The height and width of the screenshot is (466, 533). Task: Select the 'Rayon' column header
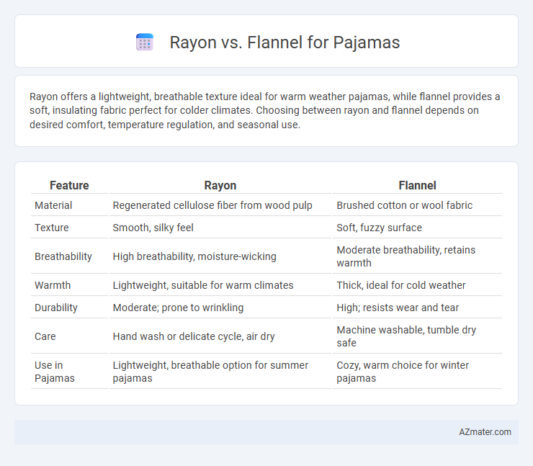pyautogui.click(x=220, y=185)
